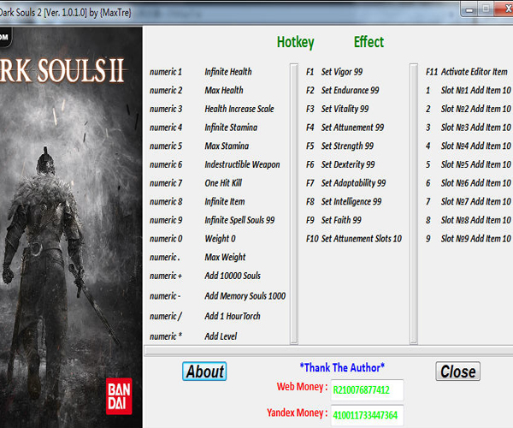Click the green Hotkey column header
513x428 pixels.
[296, 42]
